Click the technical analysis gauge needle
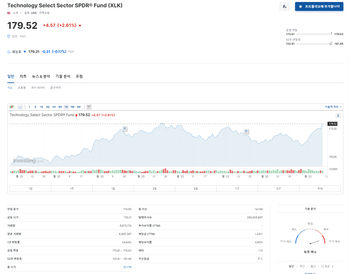Viewport: 350px width, 274px height. (x=315, y=242)
